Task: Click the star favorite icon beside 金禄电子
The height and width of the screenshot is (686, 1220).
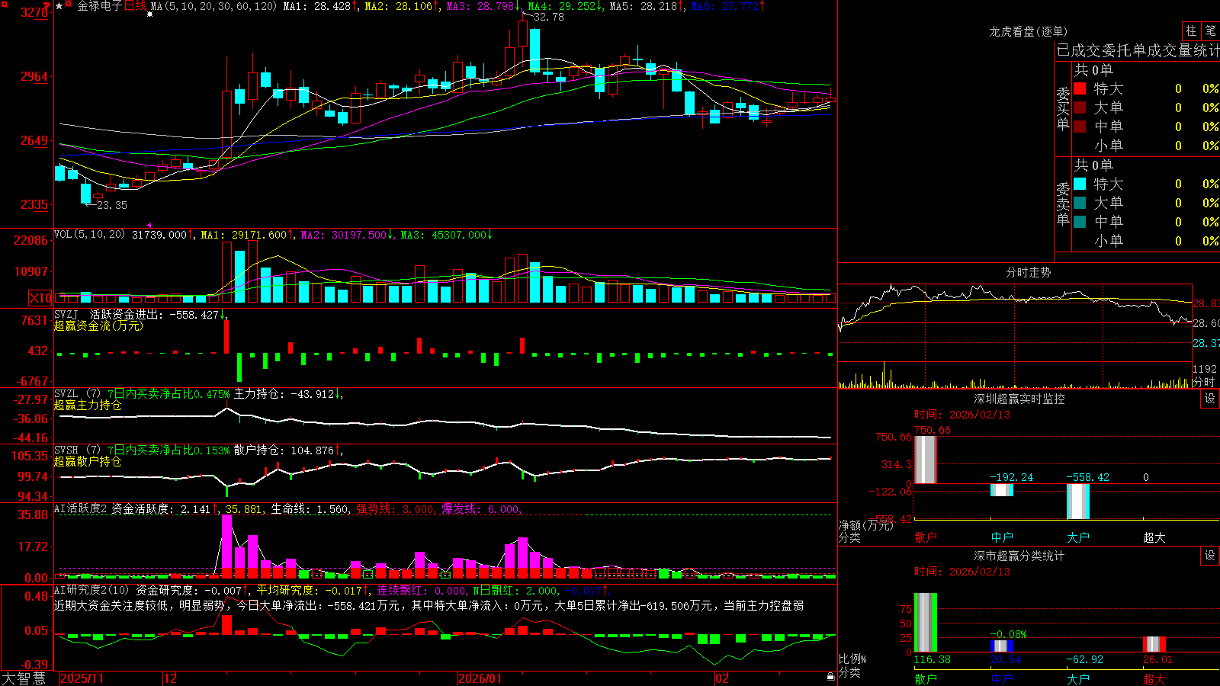Action: point(59,6)
